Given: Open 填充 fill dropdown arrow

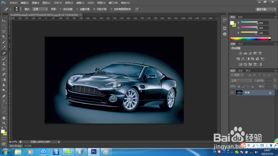Looking at the screenshot, I should 275,86.
